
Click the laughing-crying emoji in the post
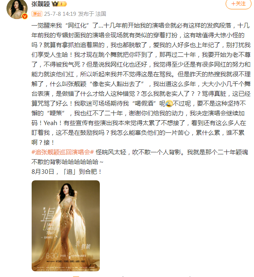tap(169, 103)
